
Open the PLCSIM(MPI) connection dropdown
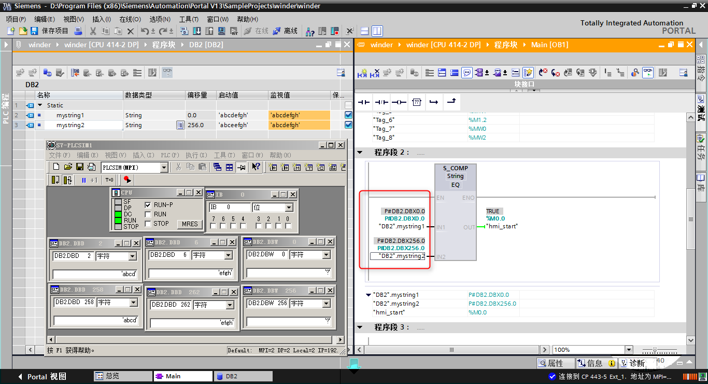point(164,168)
